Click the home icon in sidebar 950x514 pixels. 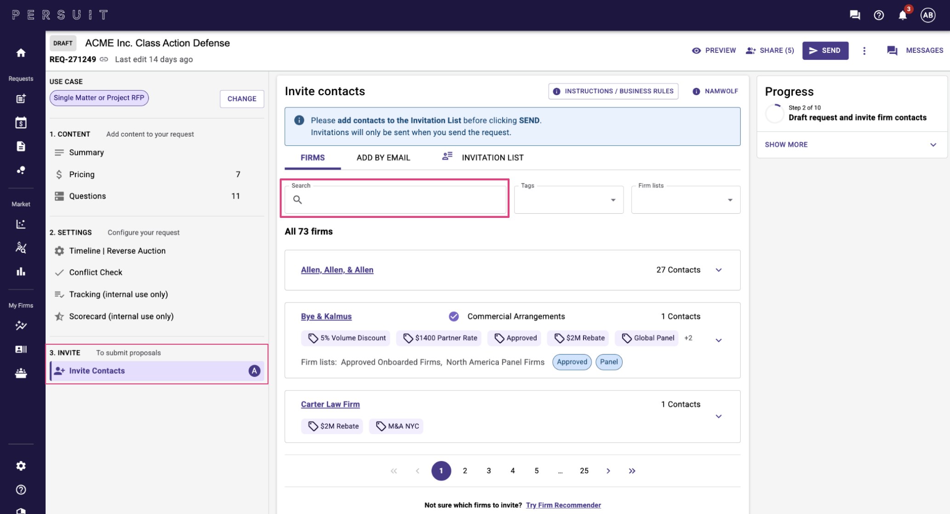pyautogui.click(x=21, y=53)
